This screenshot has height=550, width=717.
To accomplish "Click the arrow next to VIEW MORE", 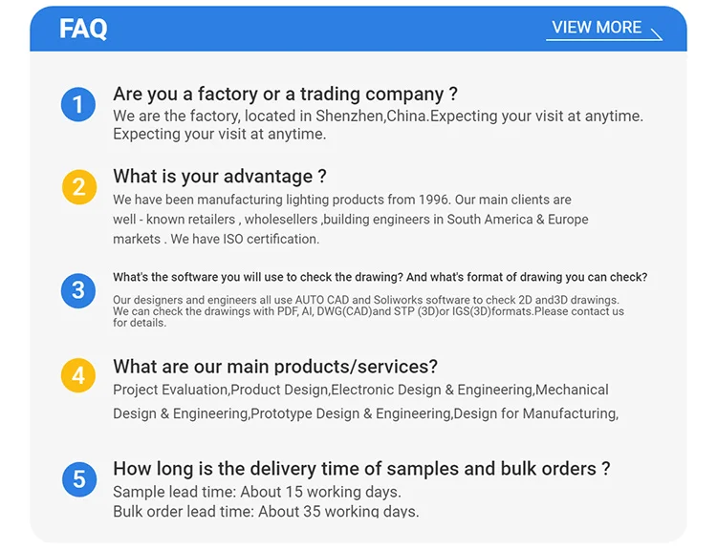I will click(656, 33).
